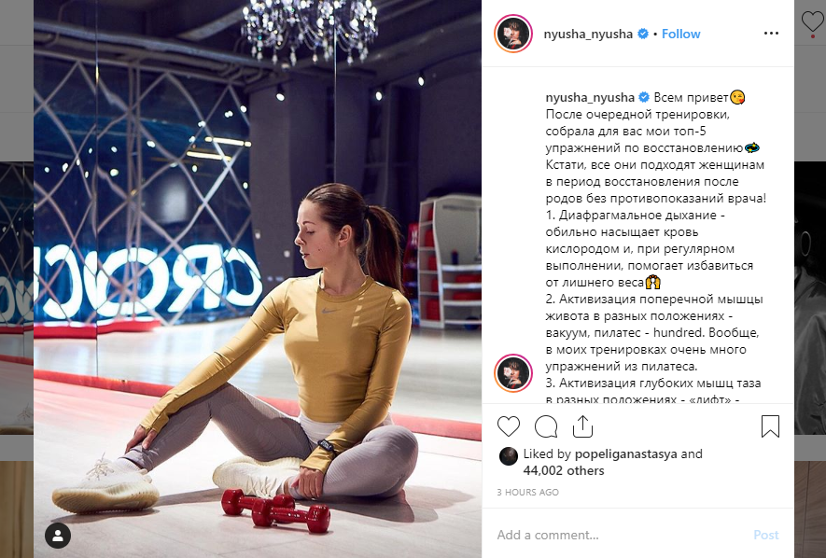Save post with the bookmark icon

tap(770, 425)
